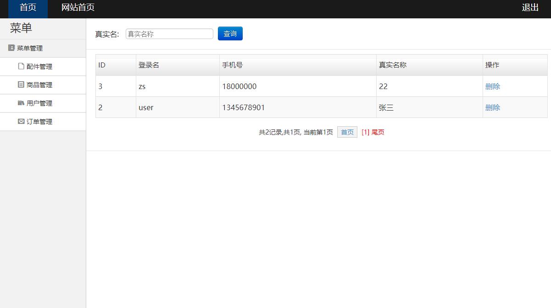The image size is (551, 308).
Task: Click the 菜单管理 section icon
Action: pos(11,48)
